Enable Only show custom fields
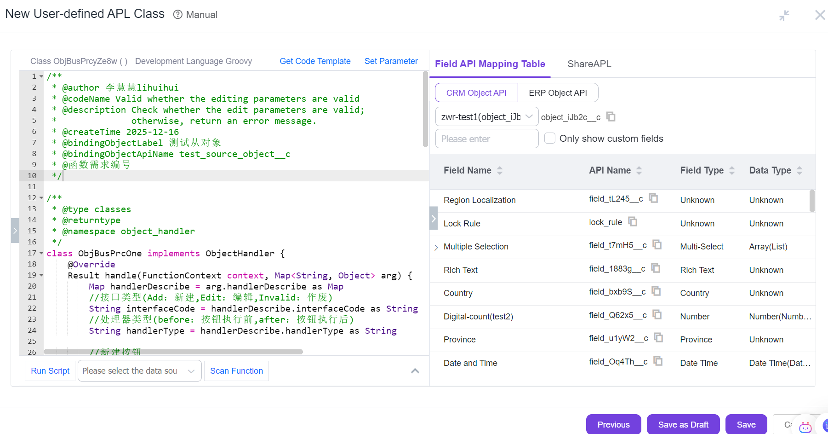 pos(550,139)
